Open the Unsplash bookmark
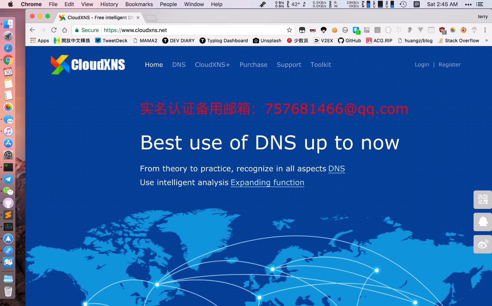This screenshot has width=492, height=306. pyautogui.click(x=267, y=41)
